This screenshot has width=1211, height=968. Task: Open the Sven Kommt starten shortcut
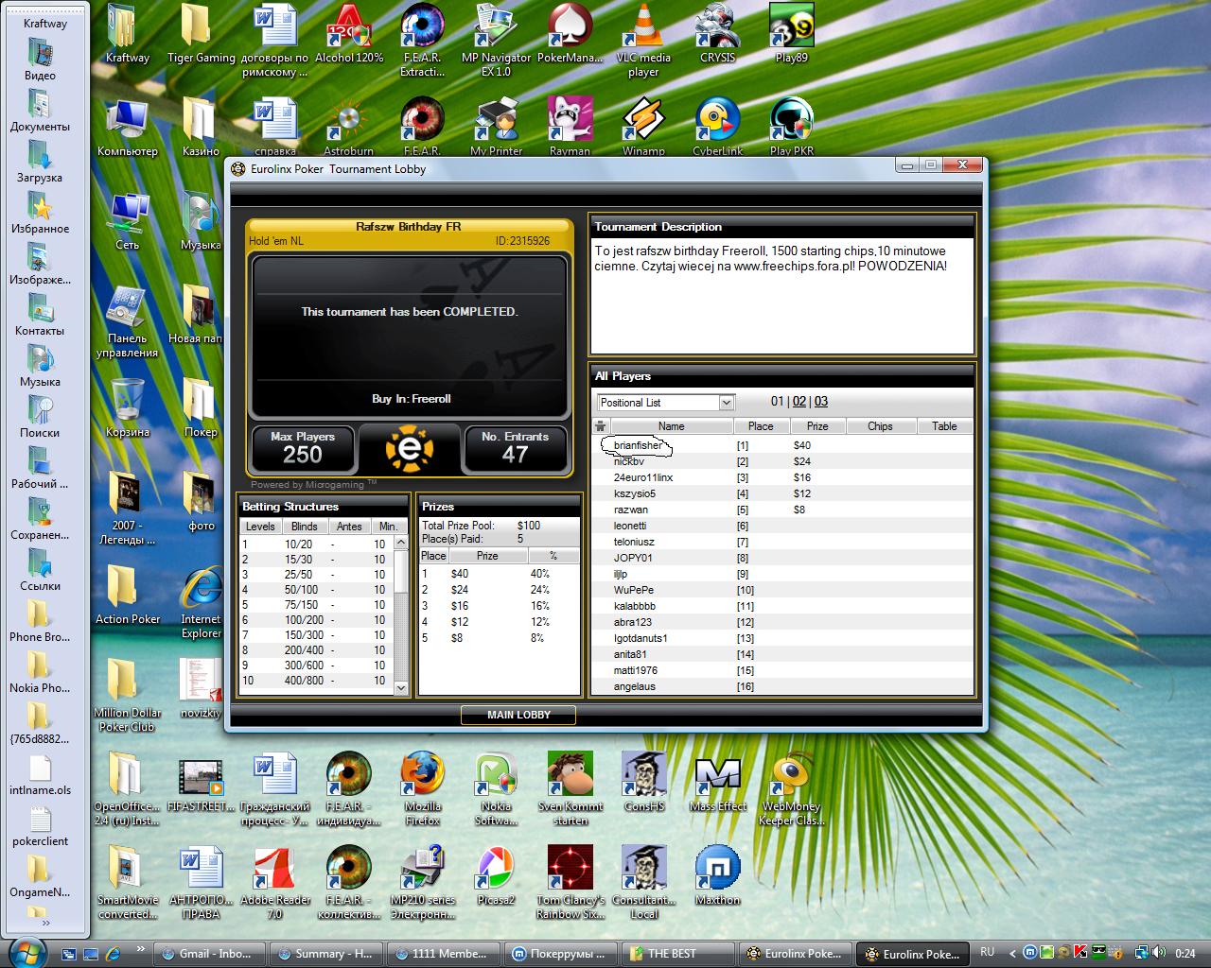point(570,789)
